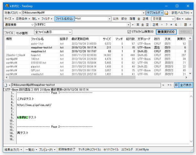Select megafree.txt row in file list
This screenshot has height=155, width=196.
point(96,51)
